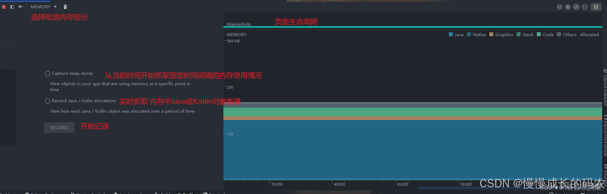Click the 128 axis value
This screenshot has width=607, height=194.
point(230,134)
